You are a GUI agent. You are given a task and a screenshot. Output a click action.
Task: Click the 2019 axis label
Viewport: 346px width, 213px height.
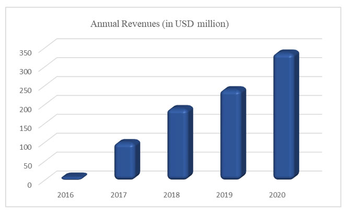[224, 195]
